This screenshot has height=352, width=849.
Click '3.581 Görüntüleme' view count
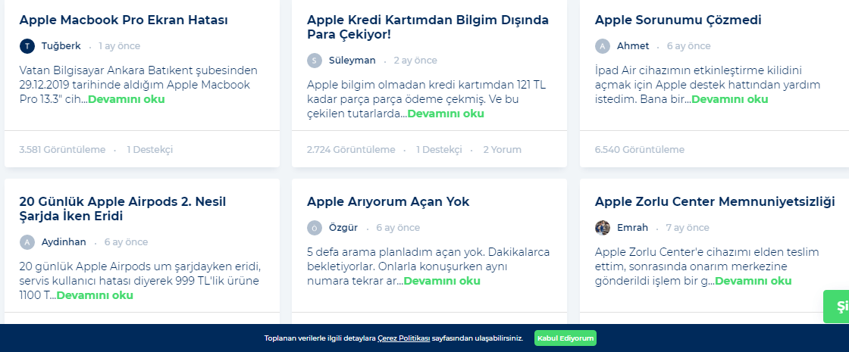pyautogui.click(x=62, y=150)
